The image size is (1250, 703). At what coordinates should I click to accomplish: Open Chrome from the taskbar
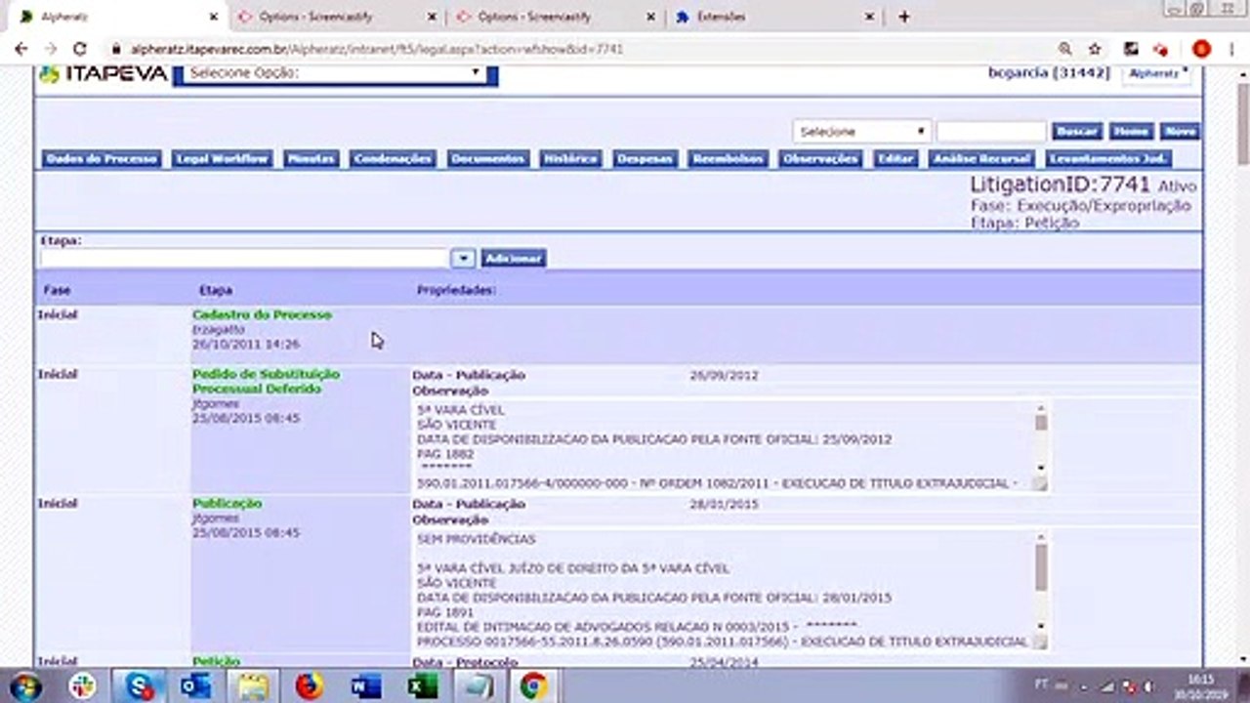click(533, 686)
